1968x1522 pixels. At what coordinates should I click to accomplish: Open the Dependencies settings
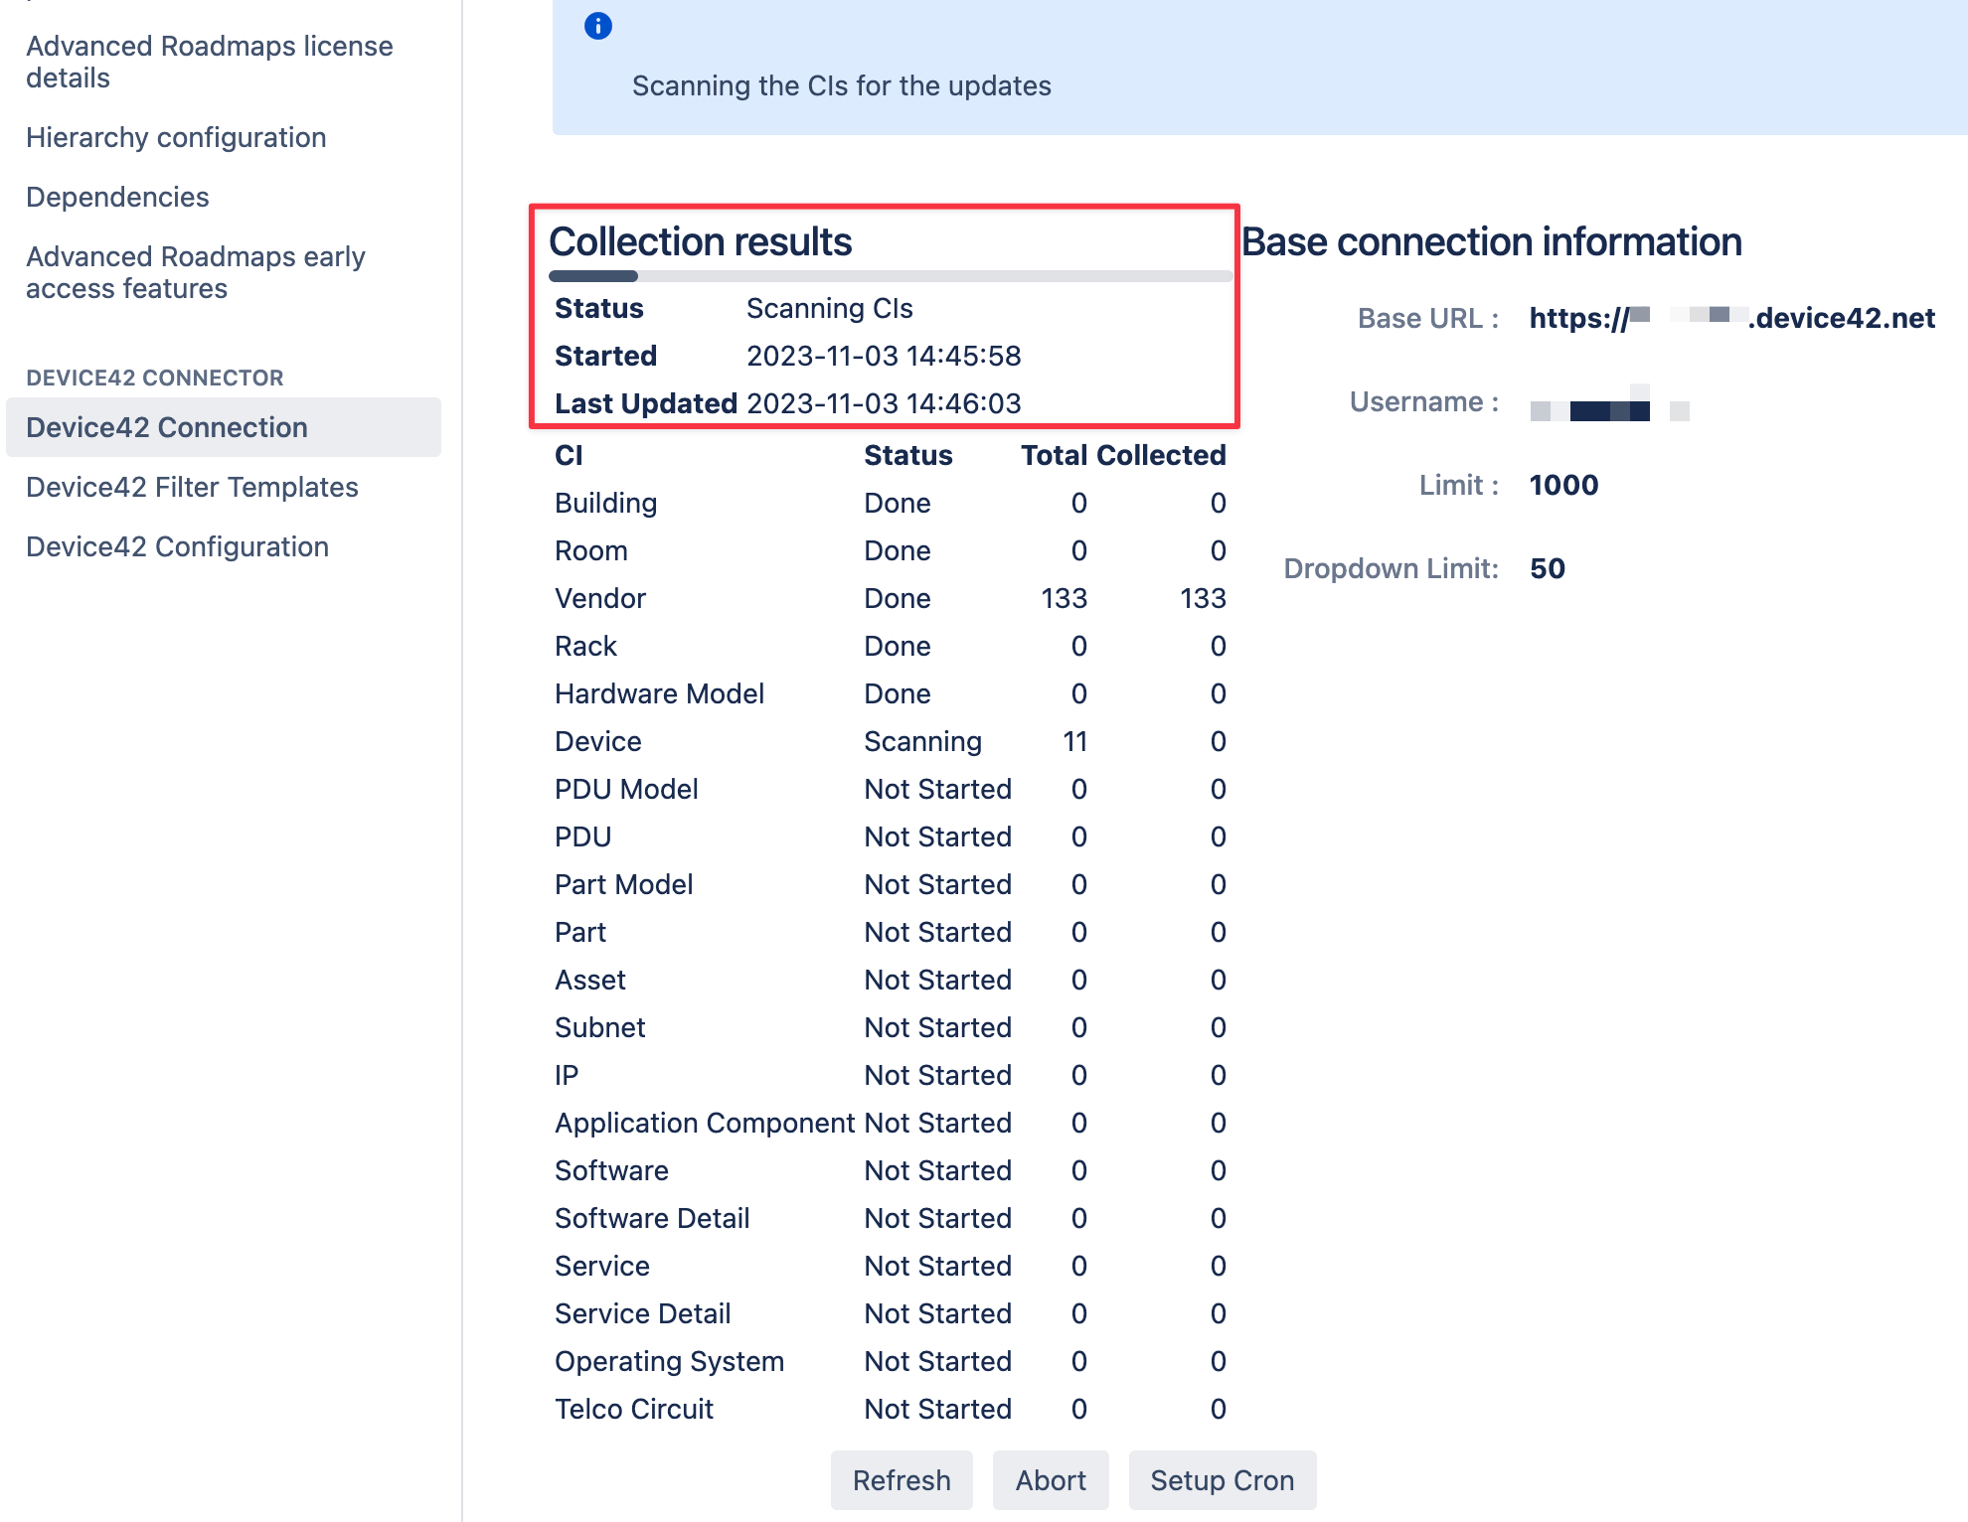tap(117, 197)
